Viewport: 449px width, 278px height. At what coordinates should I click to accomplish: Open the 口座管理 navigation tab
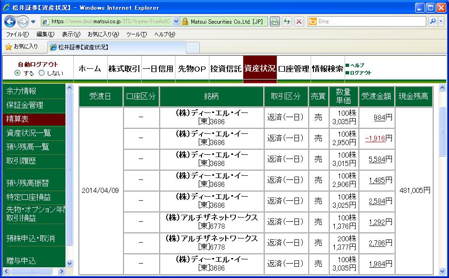293,68
